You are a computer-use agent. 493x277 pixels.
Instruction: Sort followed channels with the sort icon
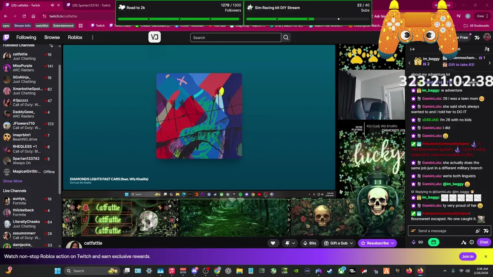(x=51, y=45)
